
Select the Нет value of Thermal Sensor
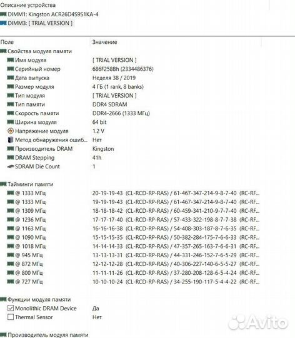click(x=97, y=317)
